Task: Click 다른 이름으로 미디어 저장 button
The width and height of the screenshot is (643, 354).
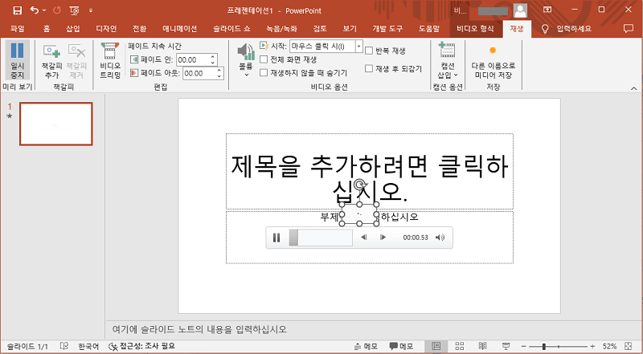Action: [494, 62]
